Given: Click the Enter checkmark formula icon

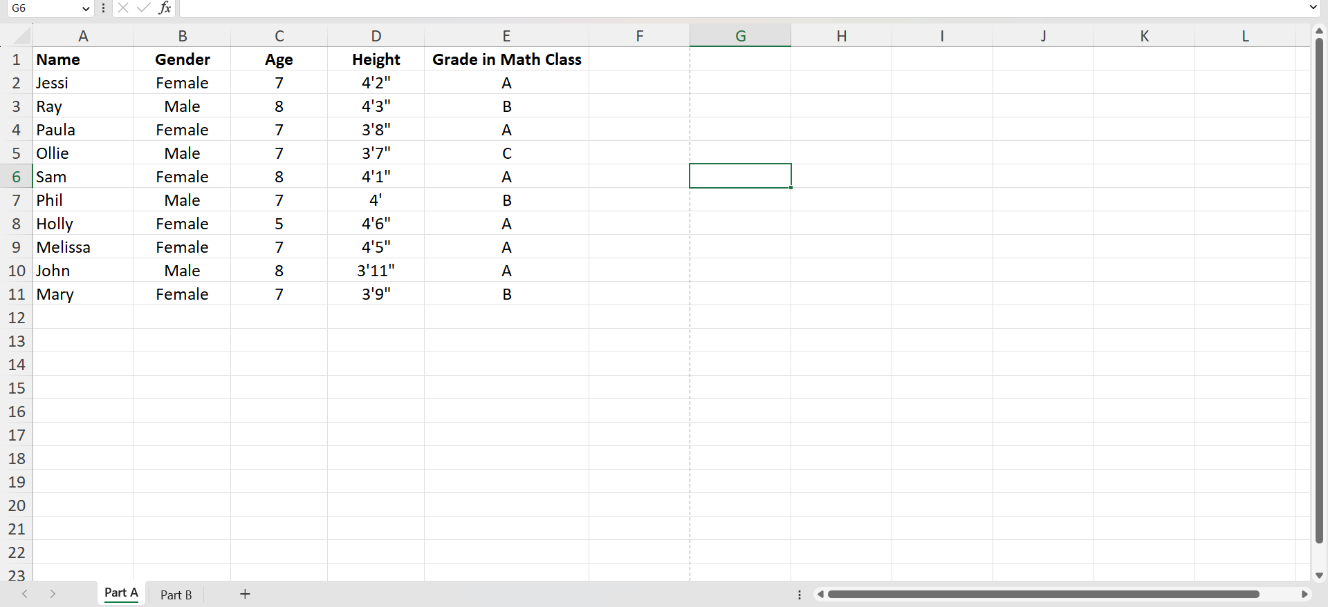Looking at the screenshot, I should (144, 8).
